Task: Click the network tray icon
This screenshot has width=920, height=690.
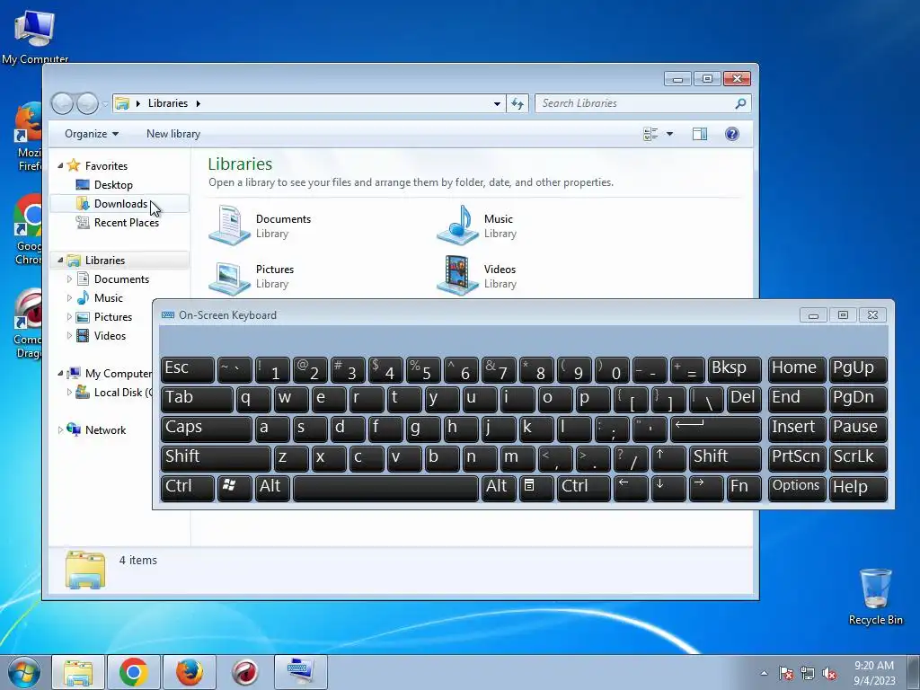Action: point(808,673)
